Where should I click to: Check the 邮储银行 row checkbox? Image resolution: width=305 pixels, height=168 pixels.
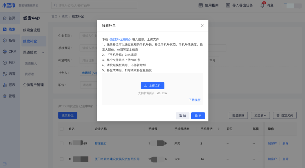coord(62,143)
